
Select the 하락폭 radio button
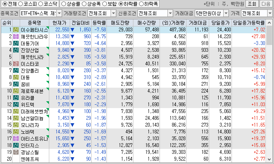(141, 4)
